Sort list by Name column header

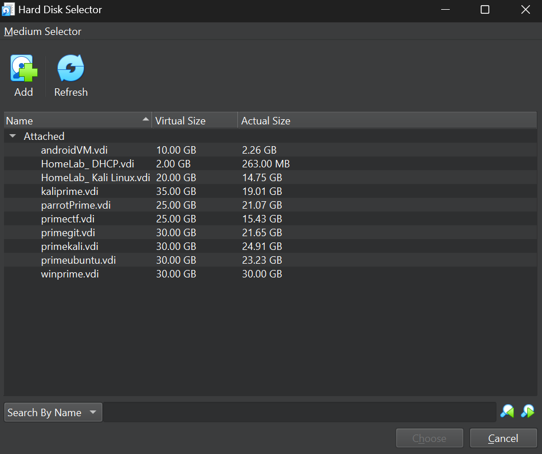[x=77, y=120]
